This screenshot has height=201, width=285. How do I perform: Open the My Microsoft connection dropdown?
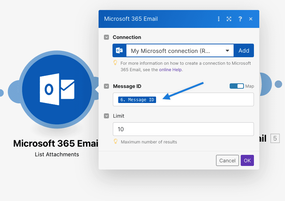(x=180, y=51)
